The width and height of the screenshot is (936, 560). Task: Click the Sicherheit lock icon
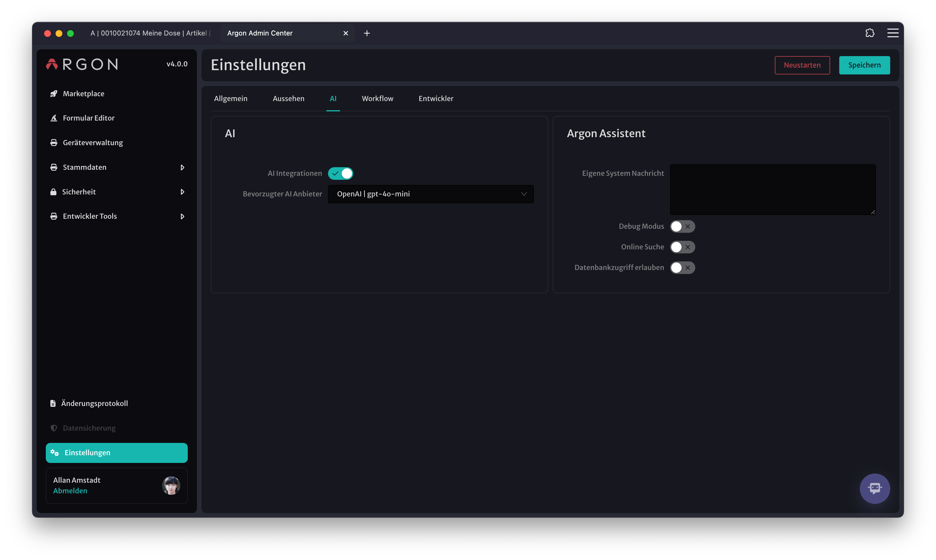pos(54,192)
